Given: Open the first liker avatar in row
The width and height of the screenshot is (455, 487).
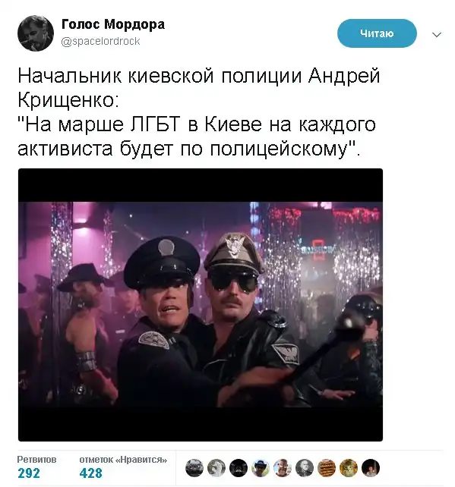Looking at the screenshot, I should 194,468.
